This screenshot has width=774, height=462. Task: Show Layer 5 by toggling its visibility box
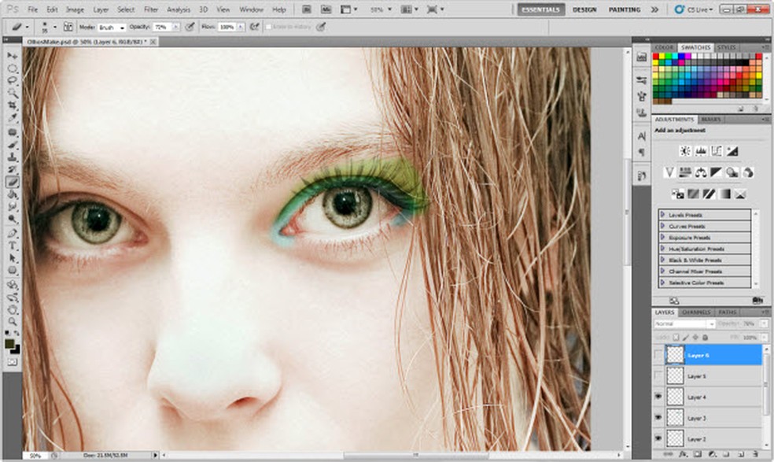pyautogui.click(x=659, y=376)
